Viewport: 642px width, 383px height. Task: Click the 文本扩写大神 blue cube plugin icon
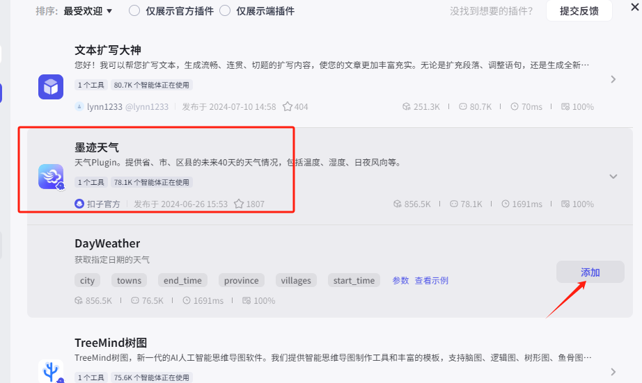pyautogui.click(x=51, y=87)
